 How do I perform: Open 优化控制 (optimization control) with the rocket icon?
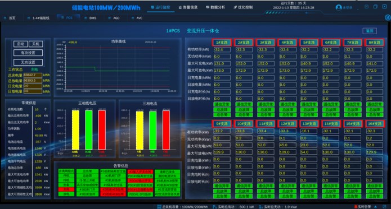coord(243,7)
